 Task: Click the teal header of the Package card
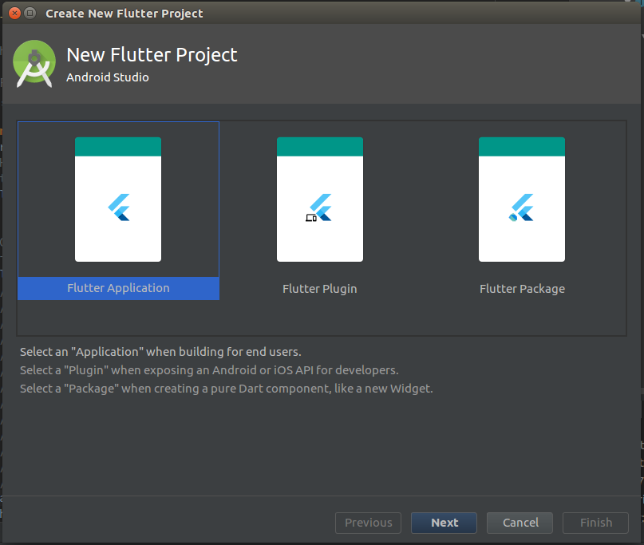tap(521, 144)
